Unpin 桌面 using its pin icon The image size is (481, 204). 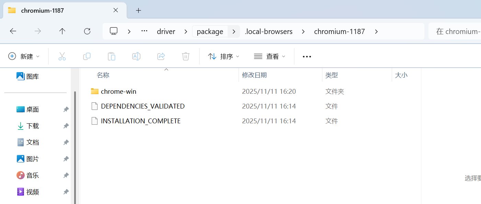pos(66,110)
